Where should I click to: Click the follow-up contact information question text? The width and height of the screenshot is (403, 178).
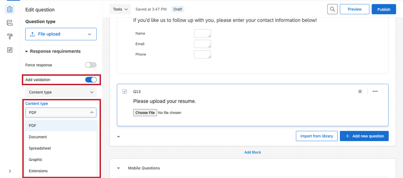pyautogui.click(x=225, y=20)
